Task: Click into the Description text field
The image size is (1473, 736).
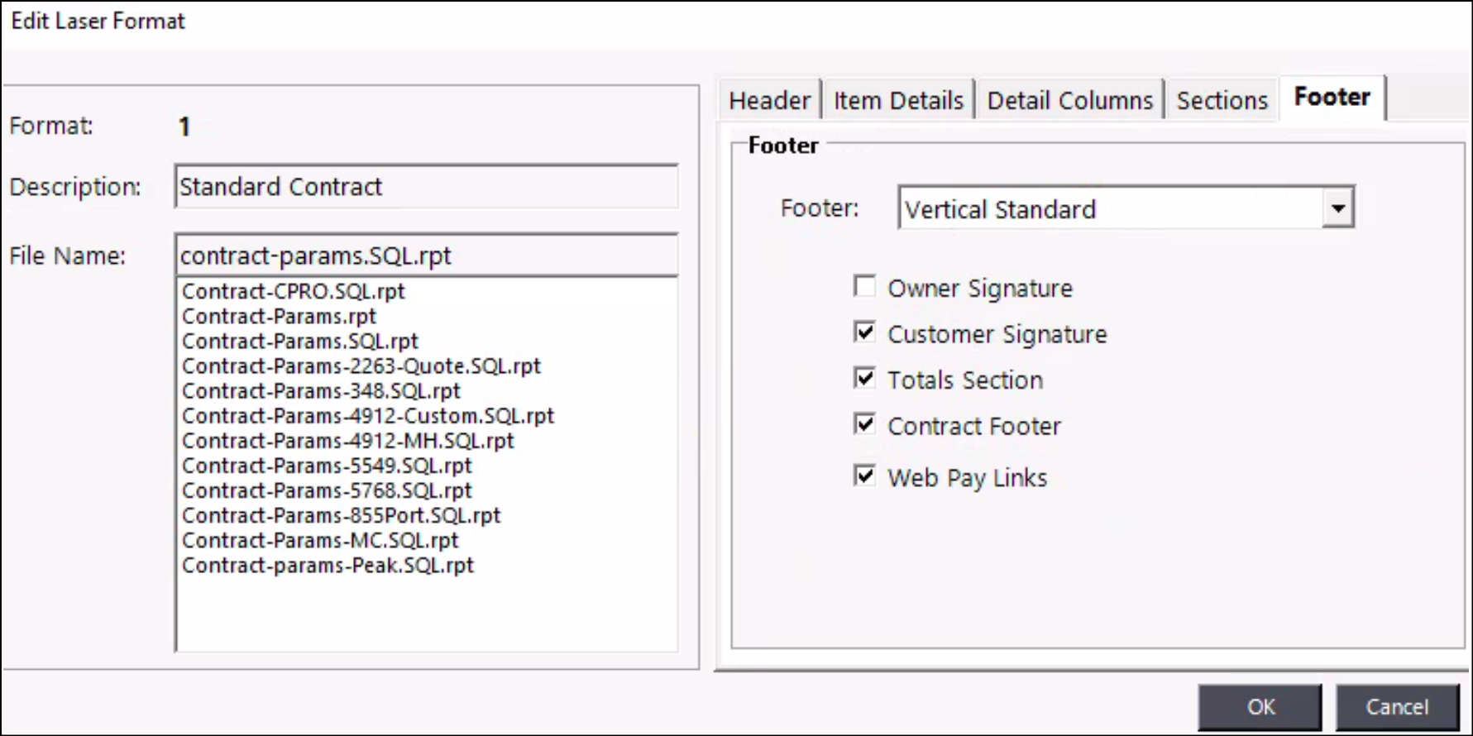Action: tap(426, 187)
